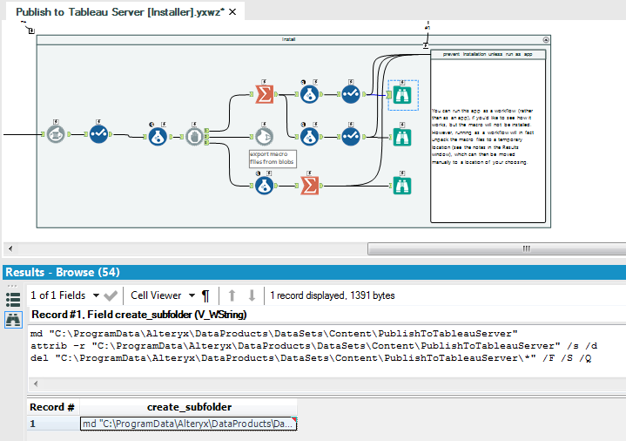Select the Browse data view icon in Results
626x441 pixels.
click(13, 320)
